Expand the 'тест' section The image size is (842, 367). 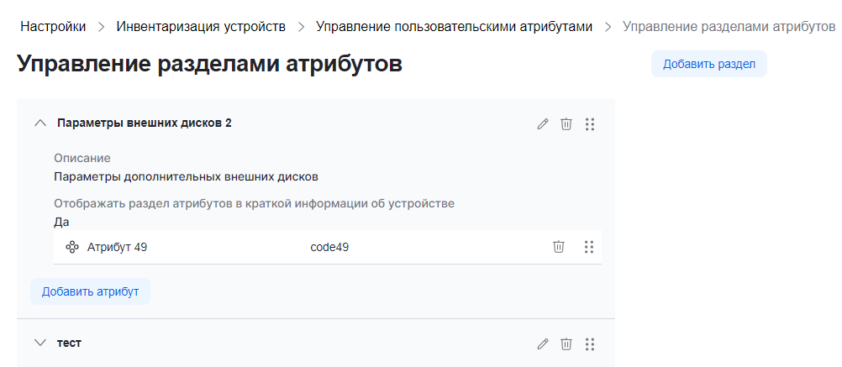39,343
